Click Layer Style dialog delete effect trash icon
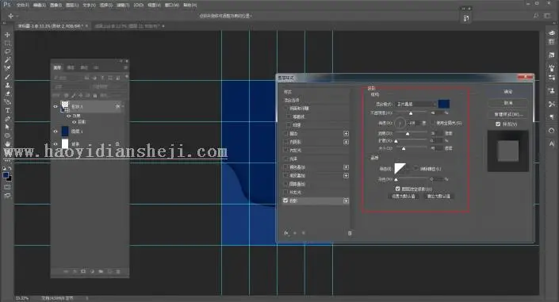The image size is (559, 302). tap(350, 233)
